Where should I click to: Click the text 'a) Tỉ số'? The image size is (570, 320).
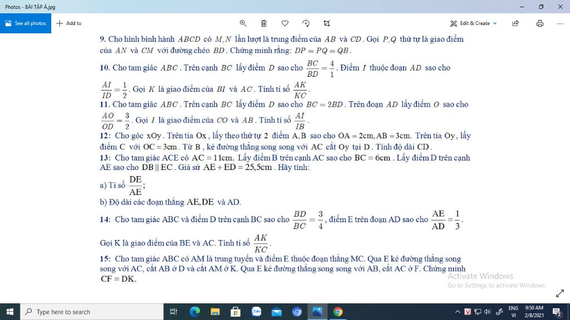pyautogui.click(x=112, y=186)
